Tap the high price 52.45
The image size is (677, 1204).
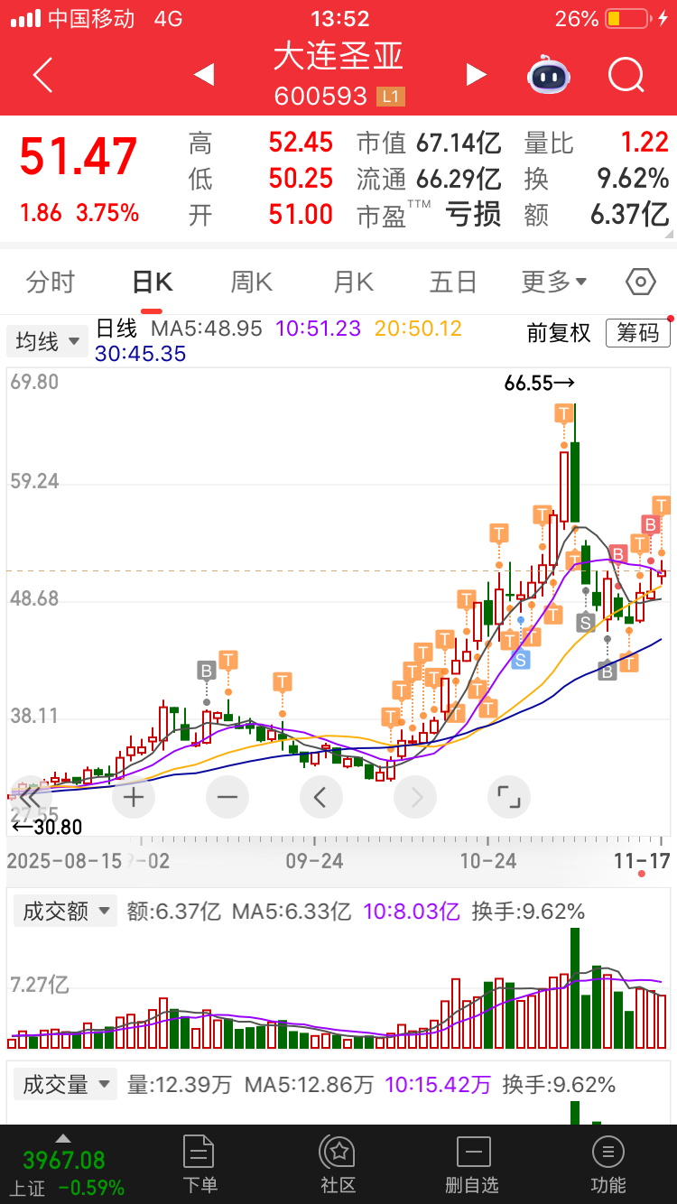pos(301,143)
